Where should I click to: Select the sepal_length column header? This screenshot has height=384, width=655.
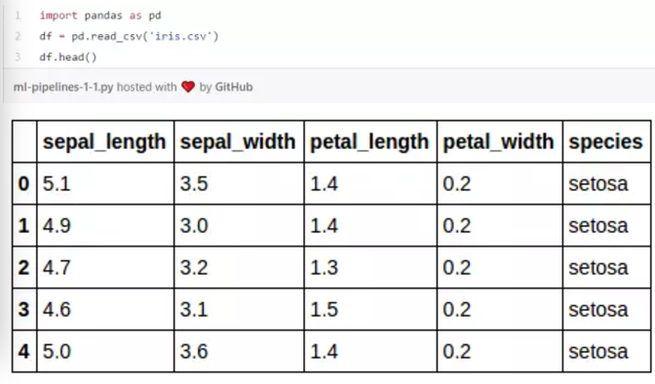105,141
